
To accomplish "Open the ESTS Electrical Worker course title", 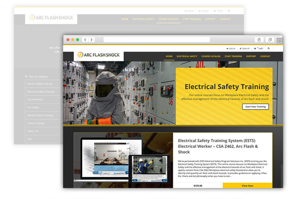I will (x=218, y=146).
